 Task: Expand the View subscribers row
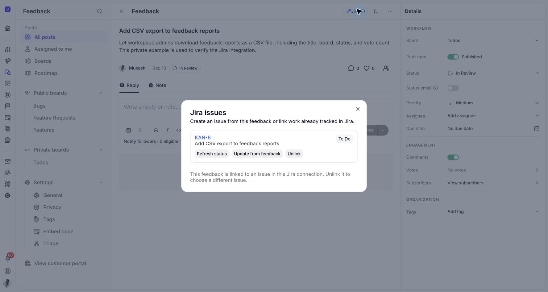493,183
